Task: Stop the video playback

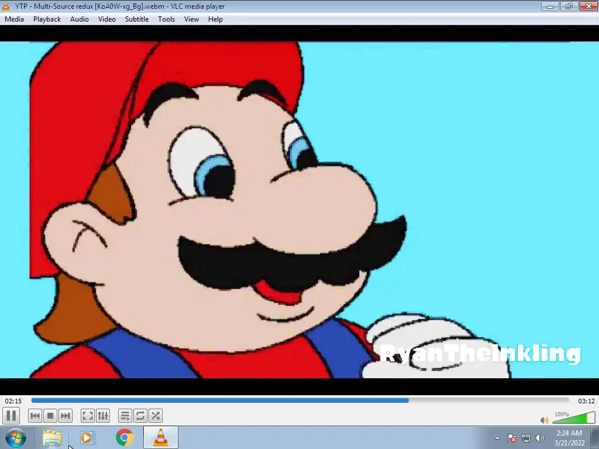Action: pos(50,416)
